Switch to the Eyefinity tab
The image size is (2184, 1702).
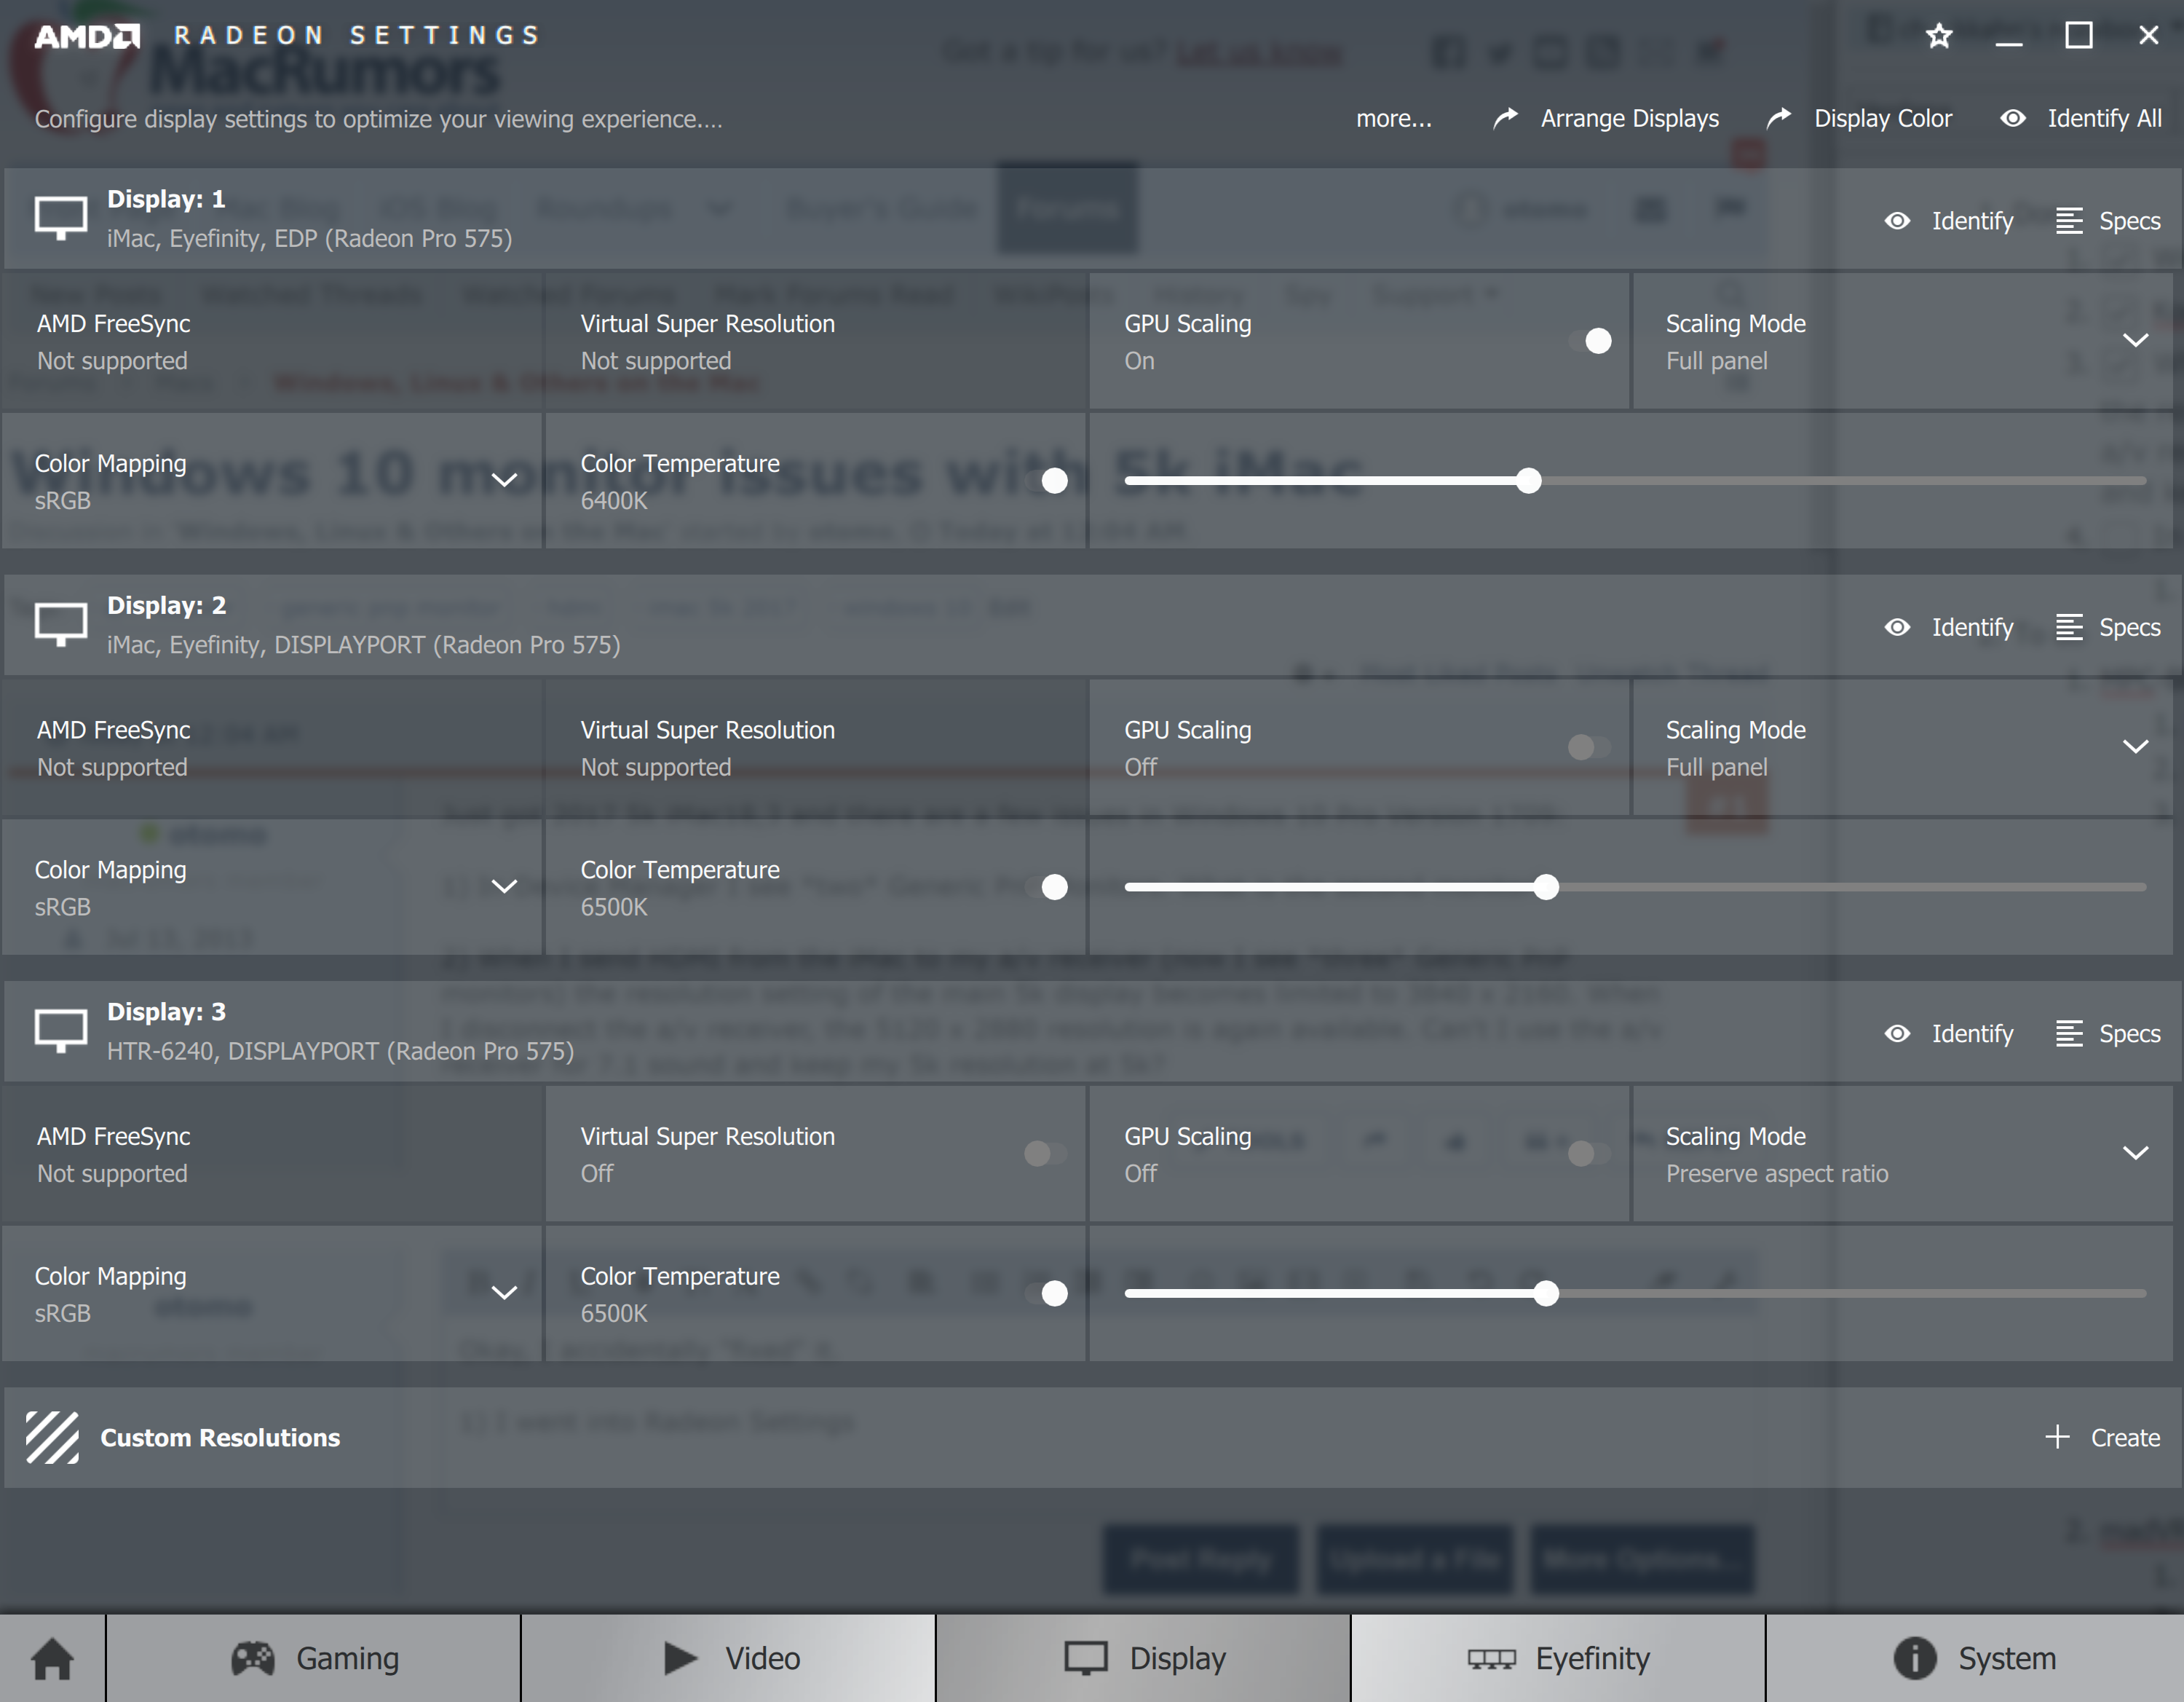point(1558,1658)
